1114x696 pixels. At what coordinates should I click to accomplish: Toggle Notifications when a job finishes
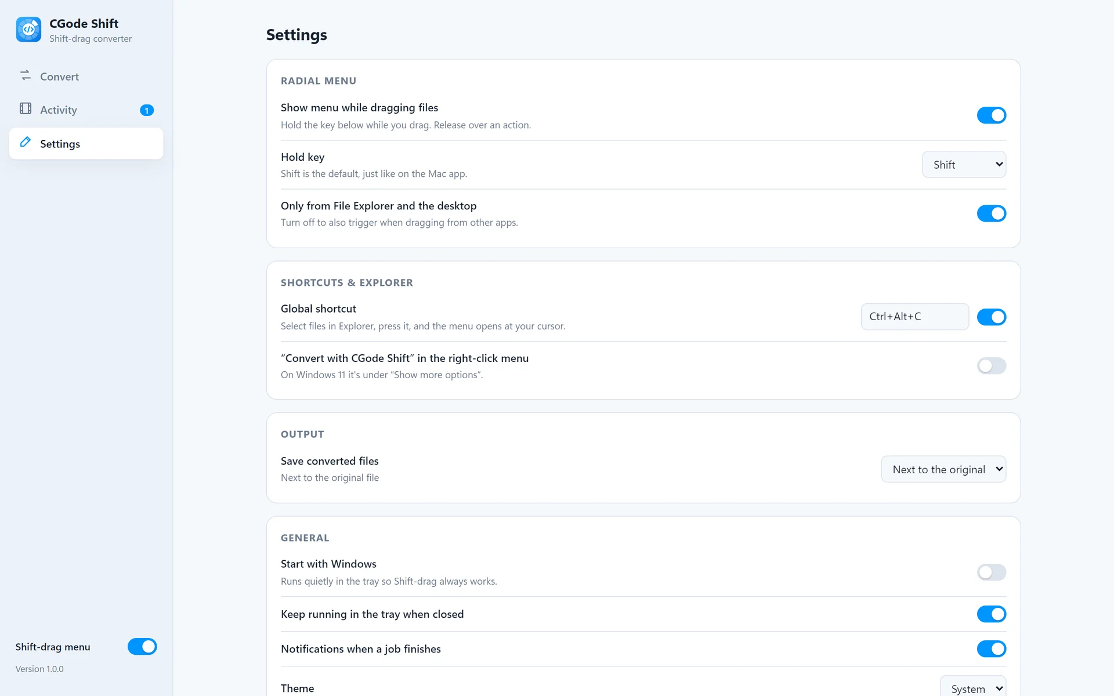pyautogui.click(x=991, y=649)
